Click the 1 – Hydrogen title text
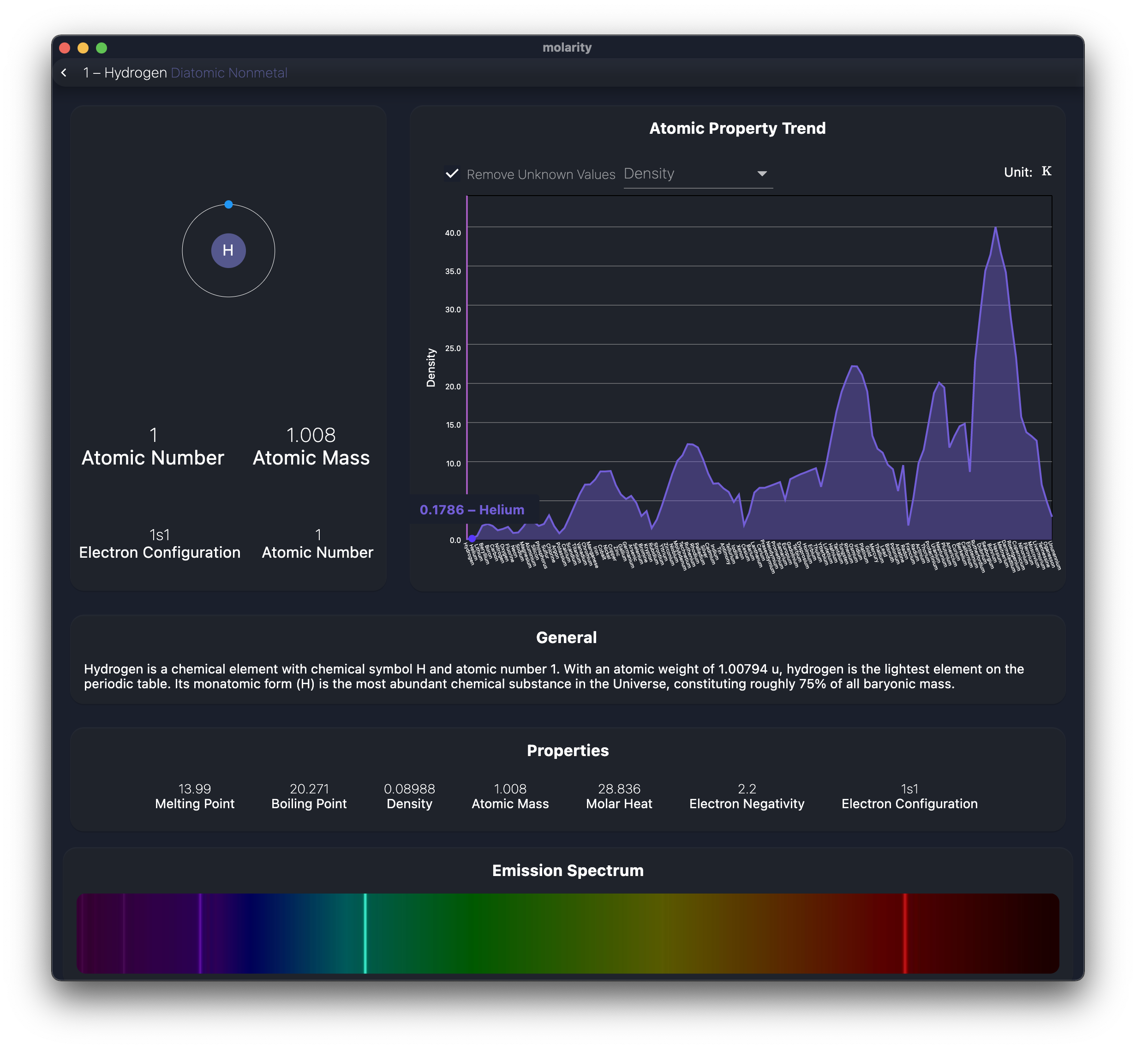The width and height of the screenshot is (1136, 1049). coord(125,73)
